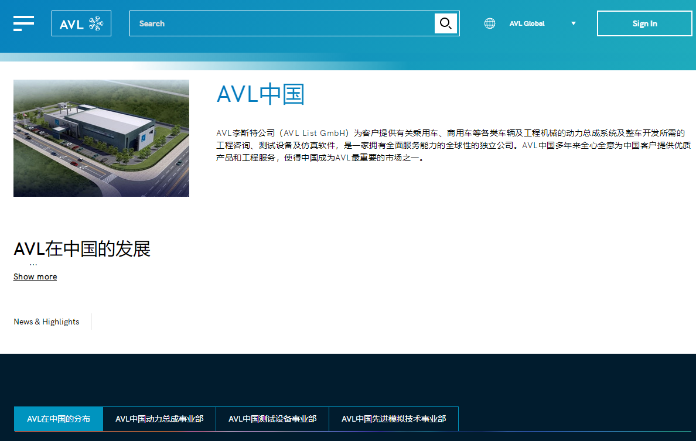Select the News & Highlights tab
The height and width of the screenshot is (441, 696).
(47, 322)
